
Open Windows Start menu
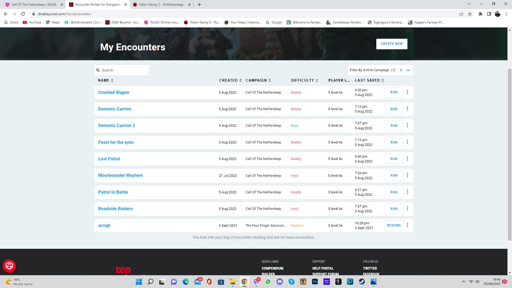click(x=140, y=282)
